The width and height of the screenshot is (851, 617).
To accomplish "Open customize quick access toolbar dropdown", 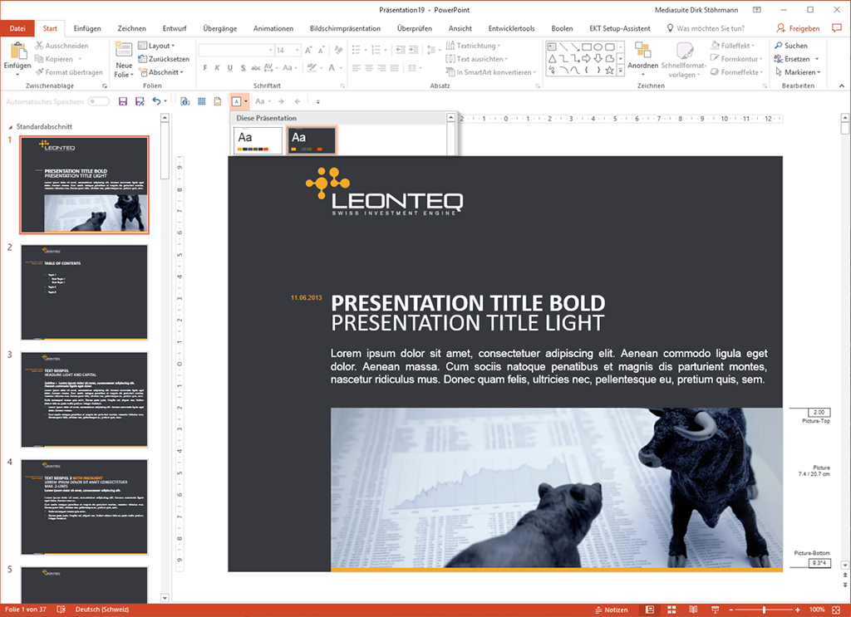I will click(318, 101).
